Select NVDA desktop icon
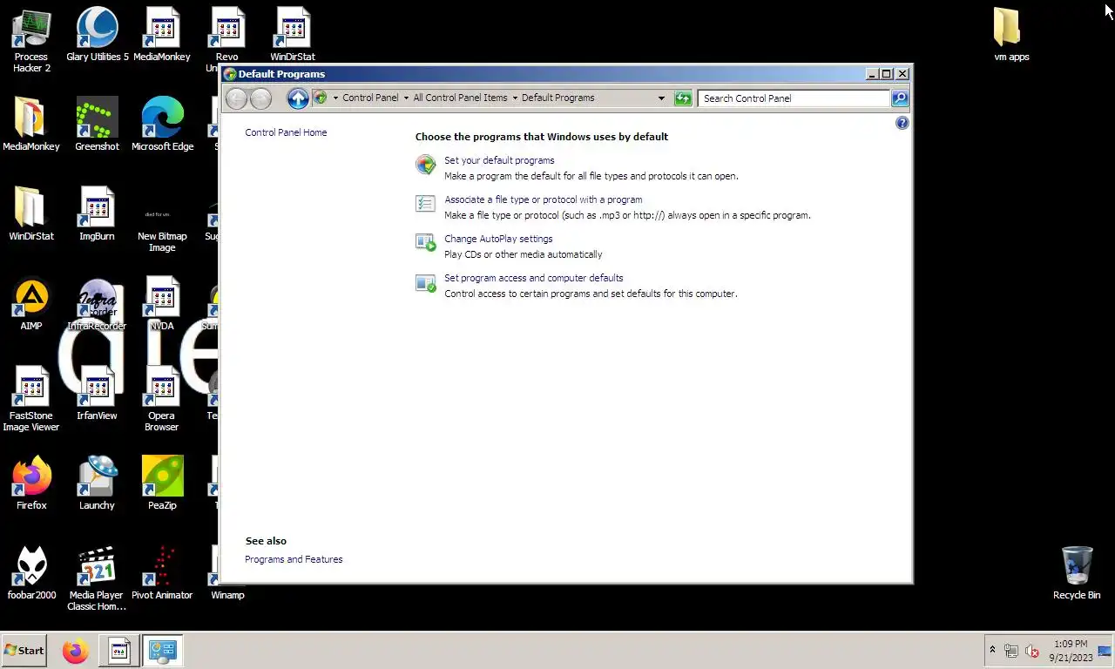This screenshot has width=1115, height=669. (162, 304)
